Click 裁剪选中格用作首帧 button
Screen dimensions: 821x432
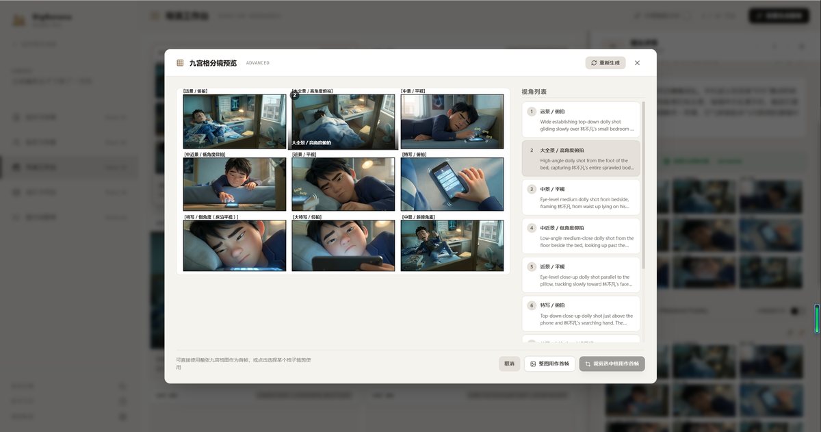click(612, 364)
